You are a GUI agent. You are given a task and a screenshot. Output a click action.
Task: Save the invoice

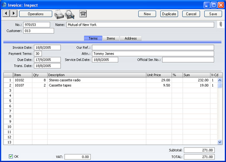point(213,14)
